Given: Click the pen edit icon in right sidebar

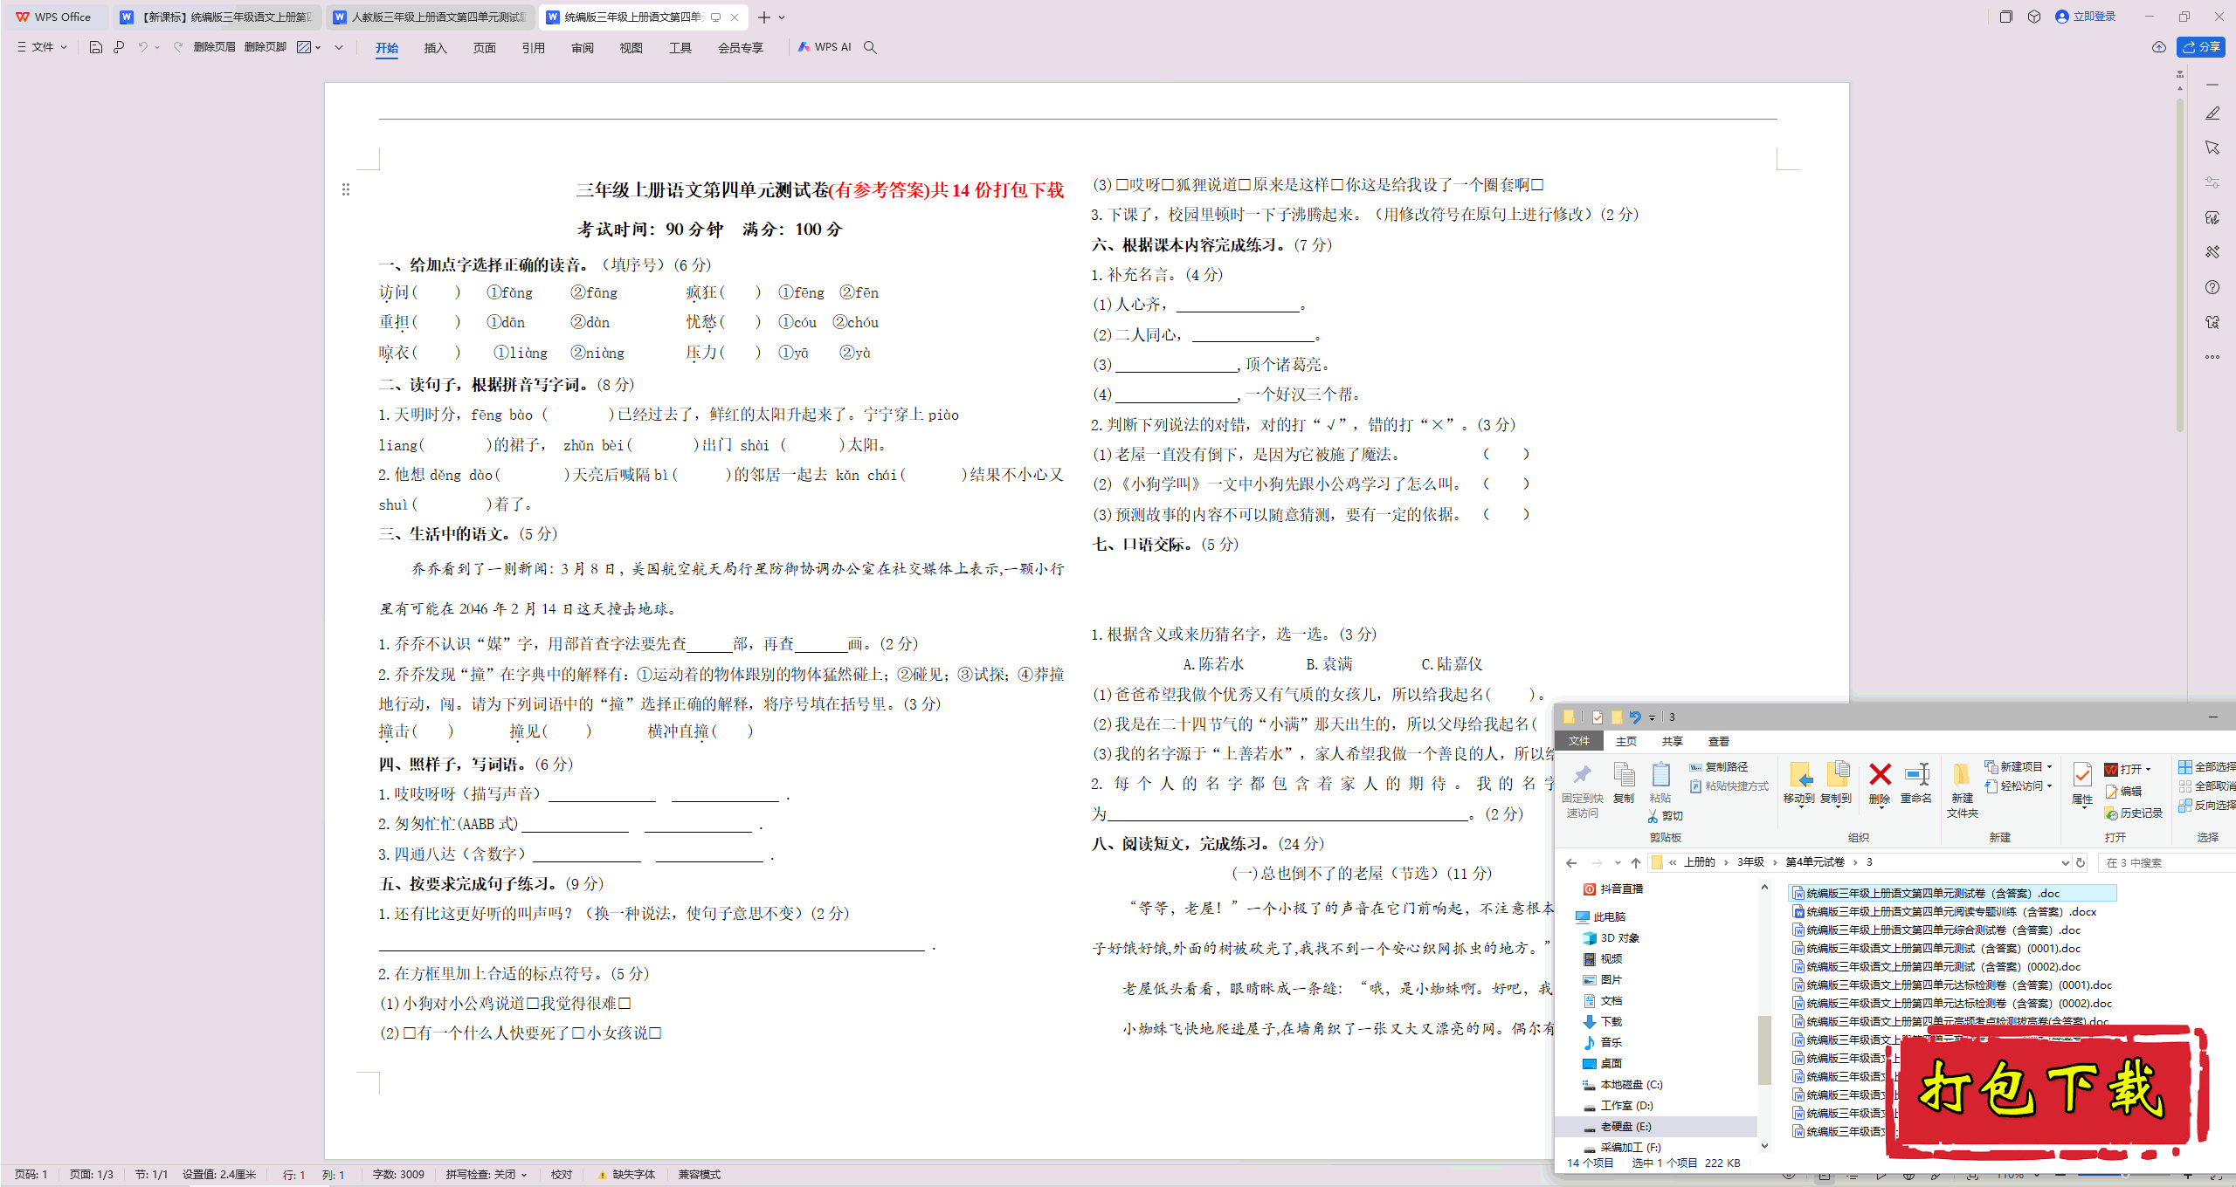Looking at the screenshot, I should click(2212, 113).
